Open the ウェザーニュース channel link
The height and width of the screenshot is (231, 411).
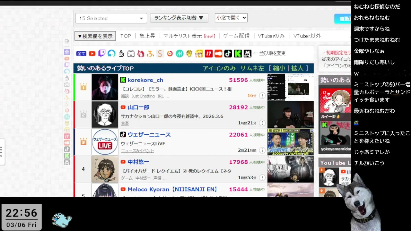click(x=149, y=134)
